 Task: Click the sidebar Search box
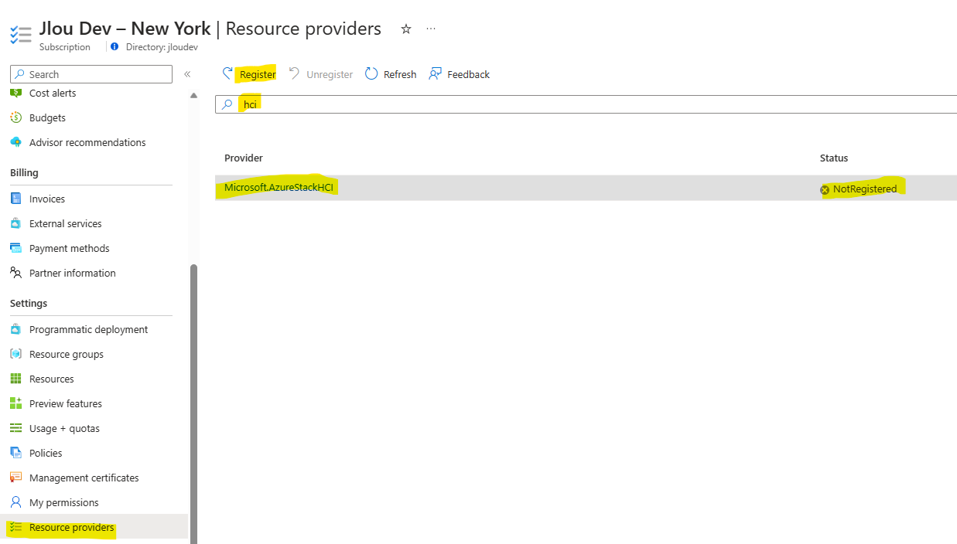click(x=91, y=74)
